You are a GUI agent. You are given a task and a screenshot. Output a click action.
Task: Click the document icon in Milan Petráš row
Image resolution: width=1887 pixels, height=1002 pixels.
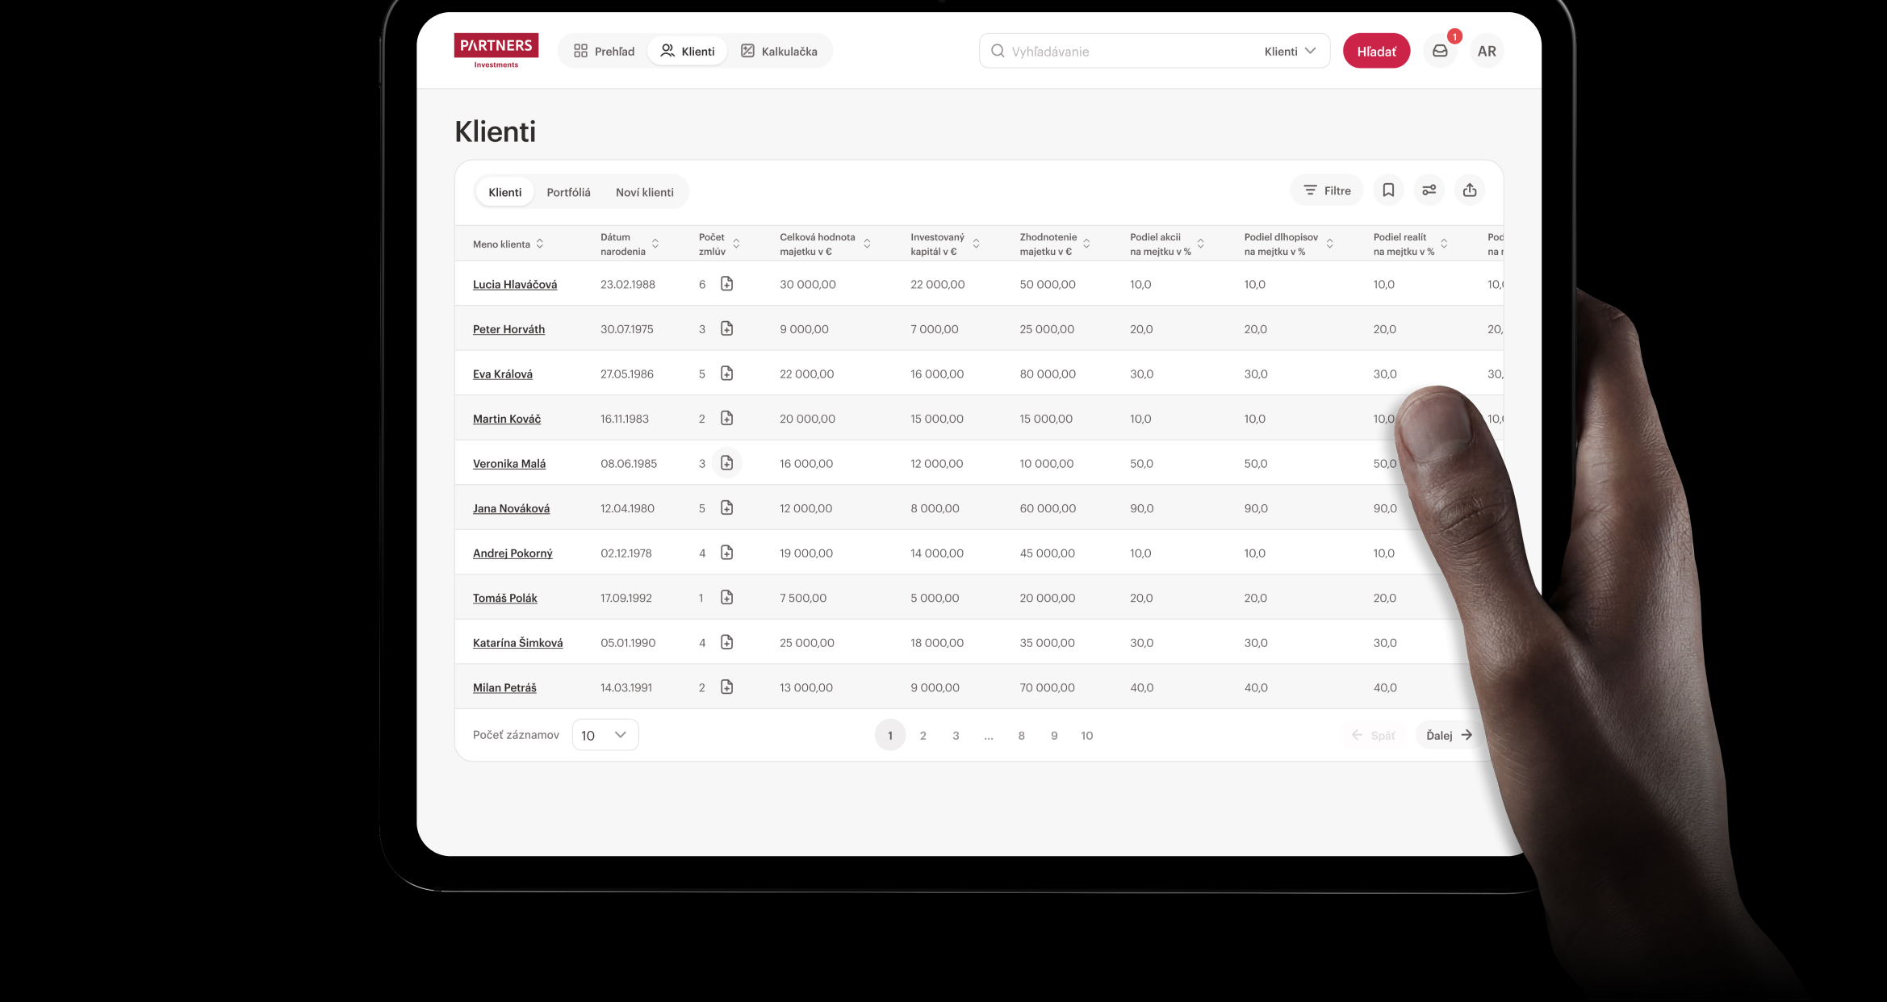pos(726,687)
